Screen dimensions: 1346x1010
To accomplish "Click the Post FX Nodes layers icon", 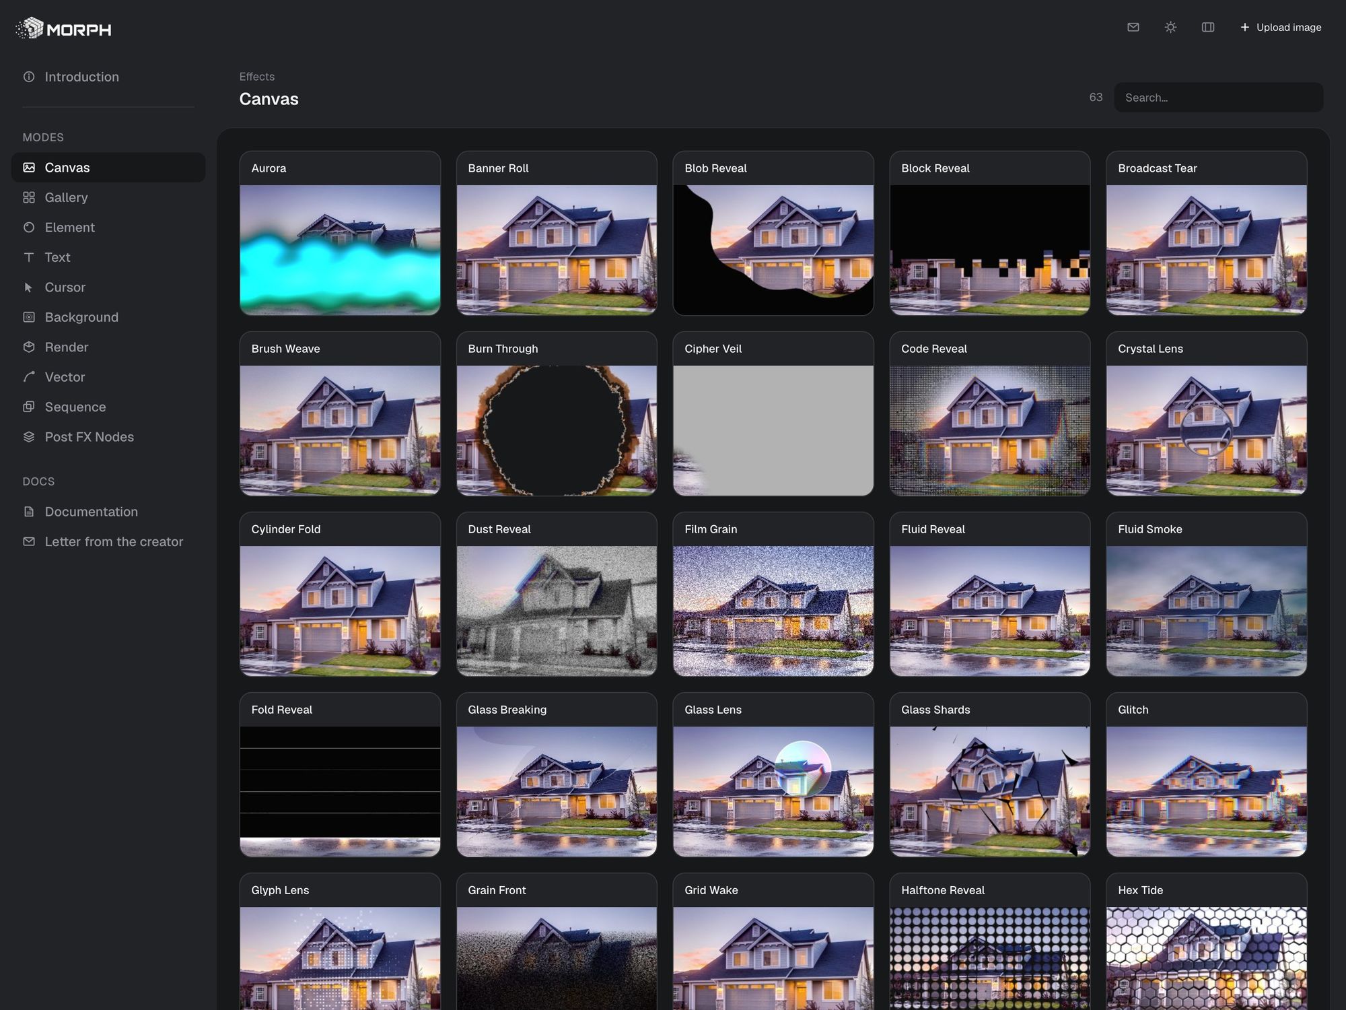I will coord(29,437).
